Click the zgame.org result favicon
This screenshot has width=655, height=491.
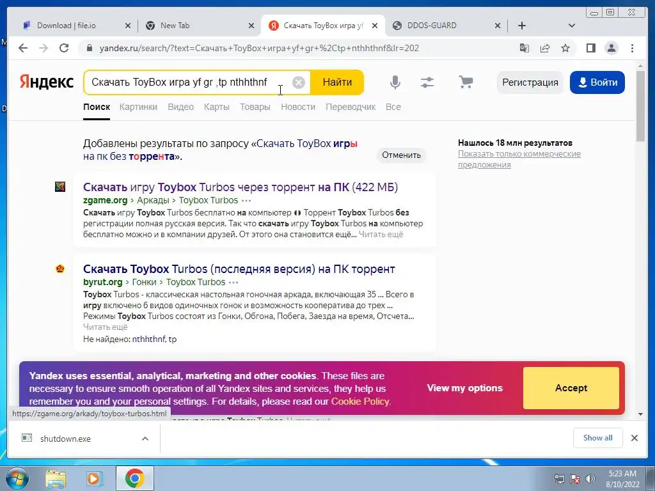click(x=60, y=187)
